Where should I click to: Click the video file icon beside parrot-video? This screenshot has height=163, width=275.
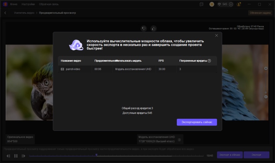coord(62,69)
